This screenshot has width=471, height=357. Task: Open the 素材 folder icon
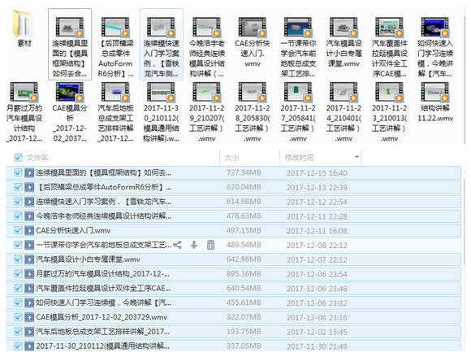click(x=23, y=24)
